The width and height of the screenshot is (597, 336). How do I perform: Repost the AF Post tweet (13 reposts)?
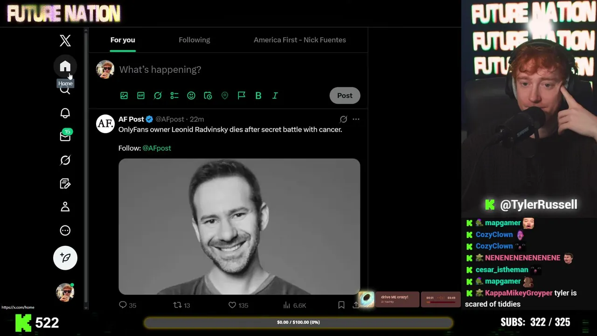(x=181, y=305)
